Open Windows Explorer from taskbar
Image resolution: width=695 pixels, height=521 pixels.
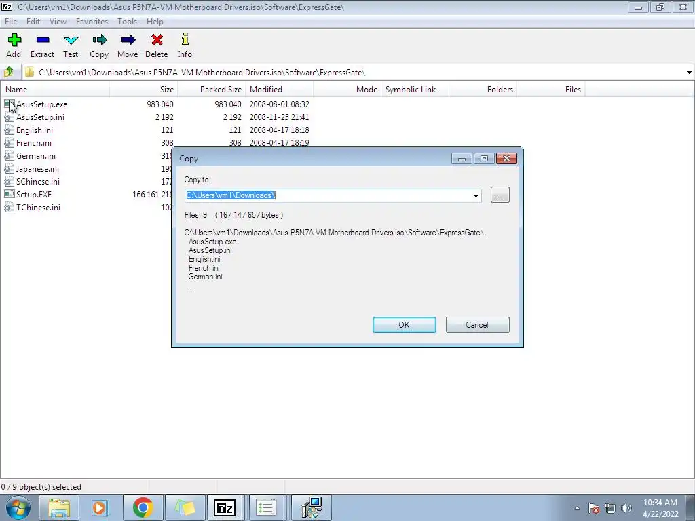pyautogui.click(x=59, y=507)
